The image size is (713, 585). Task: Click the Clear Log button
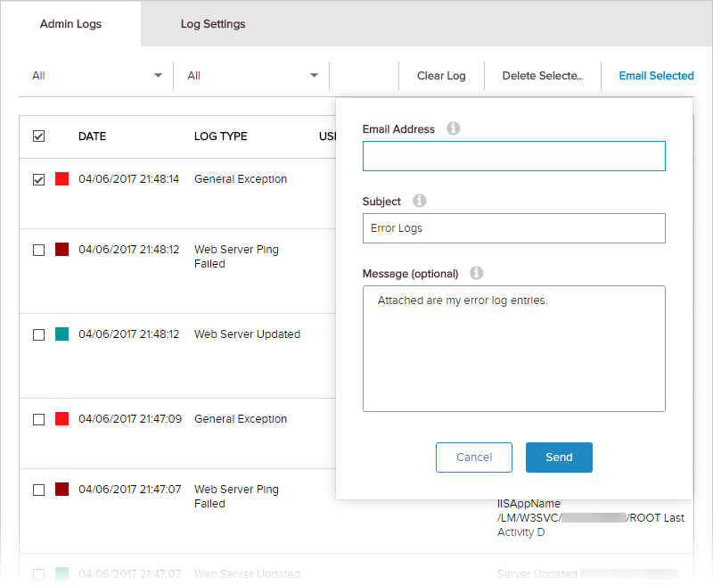click(441, 76)
